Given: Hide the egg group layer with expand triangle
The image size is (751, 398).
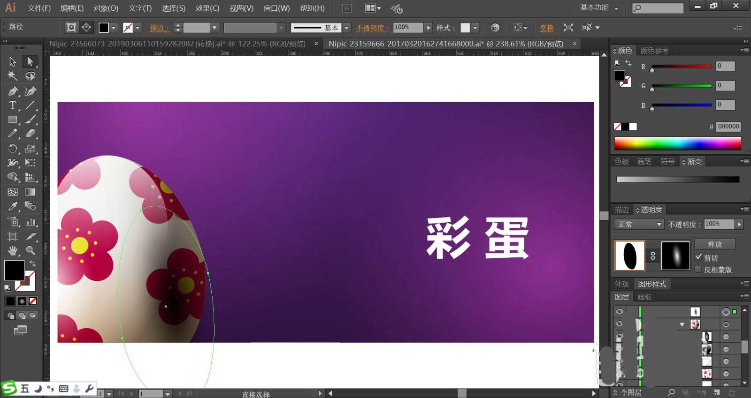Looking at the screenshot, I should [x=620, y=324].
